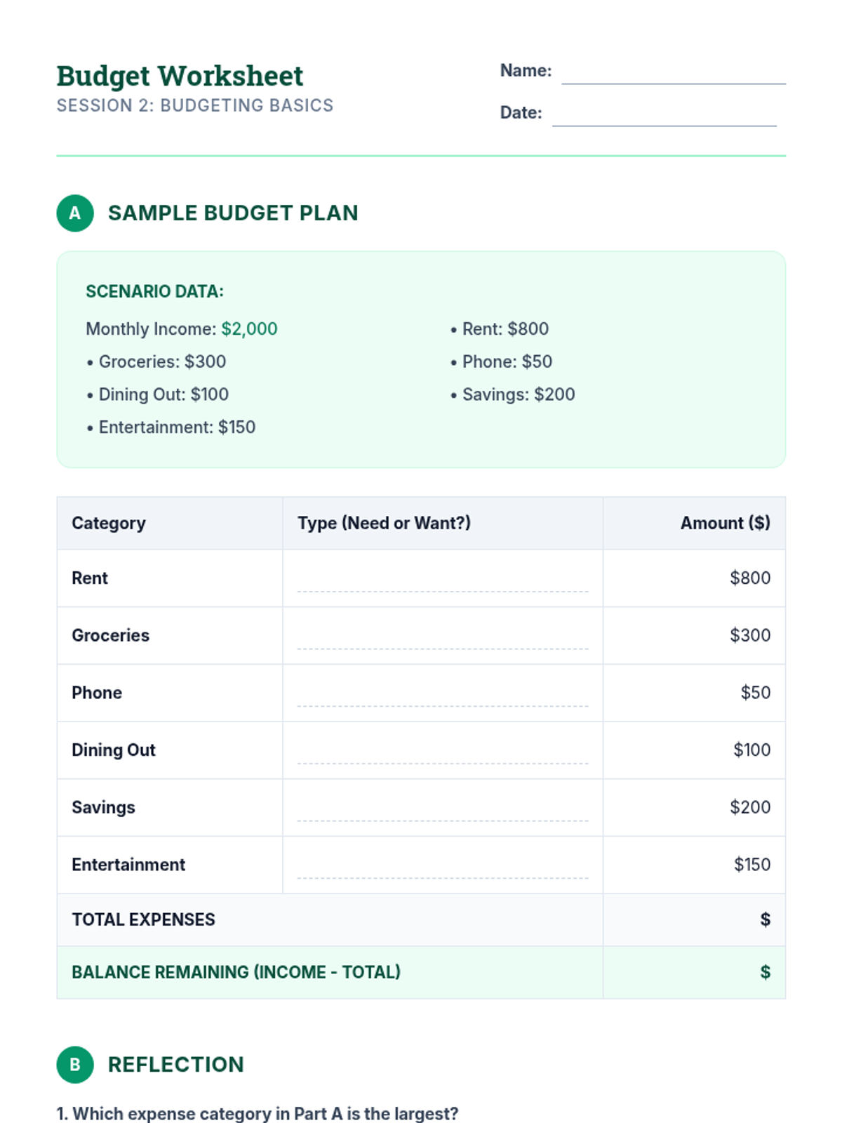842x1123 pixels.
Task: Click the green circle A section badge
Action: pos(75,213)
